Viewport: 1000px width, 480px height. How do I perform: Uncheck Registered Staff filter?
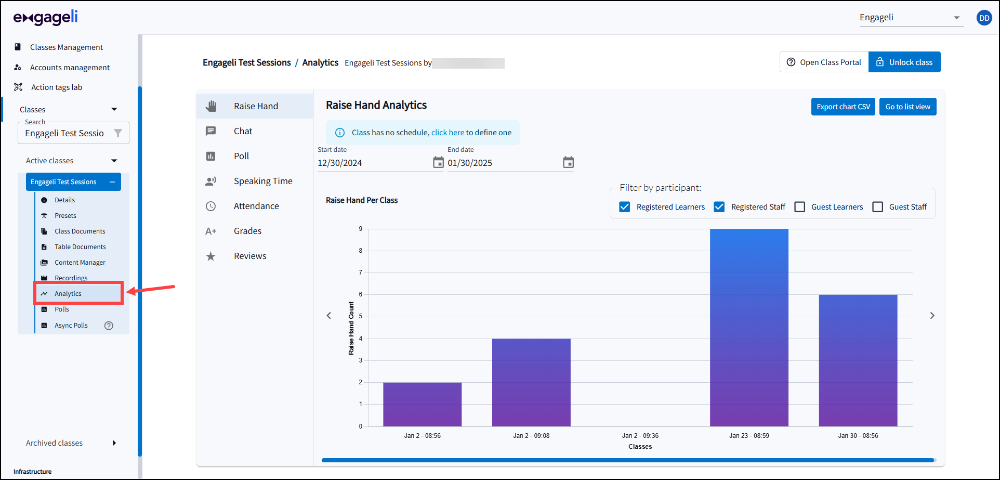pyautogui.click(x=719, y=207)
